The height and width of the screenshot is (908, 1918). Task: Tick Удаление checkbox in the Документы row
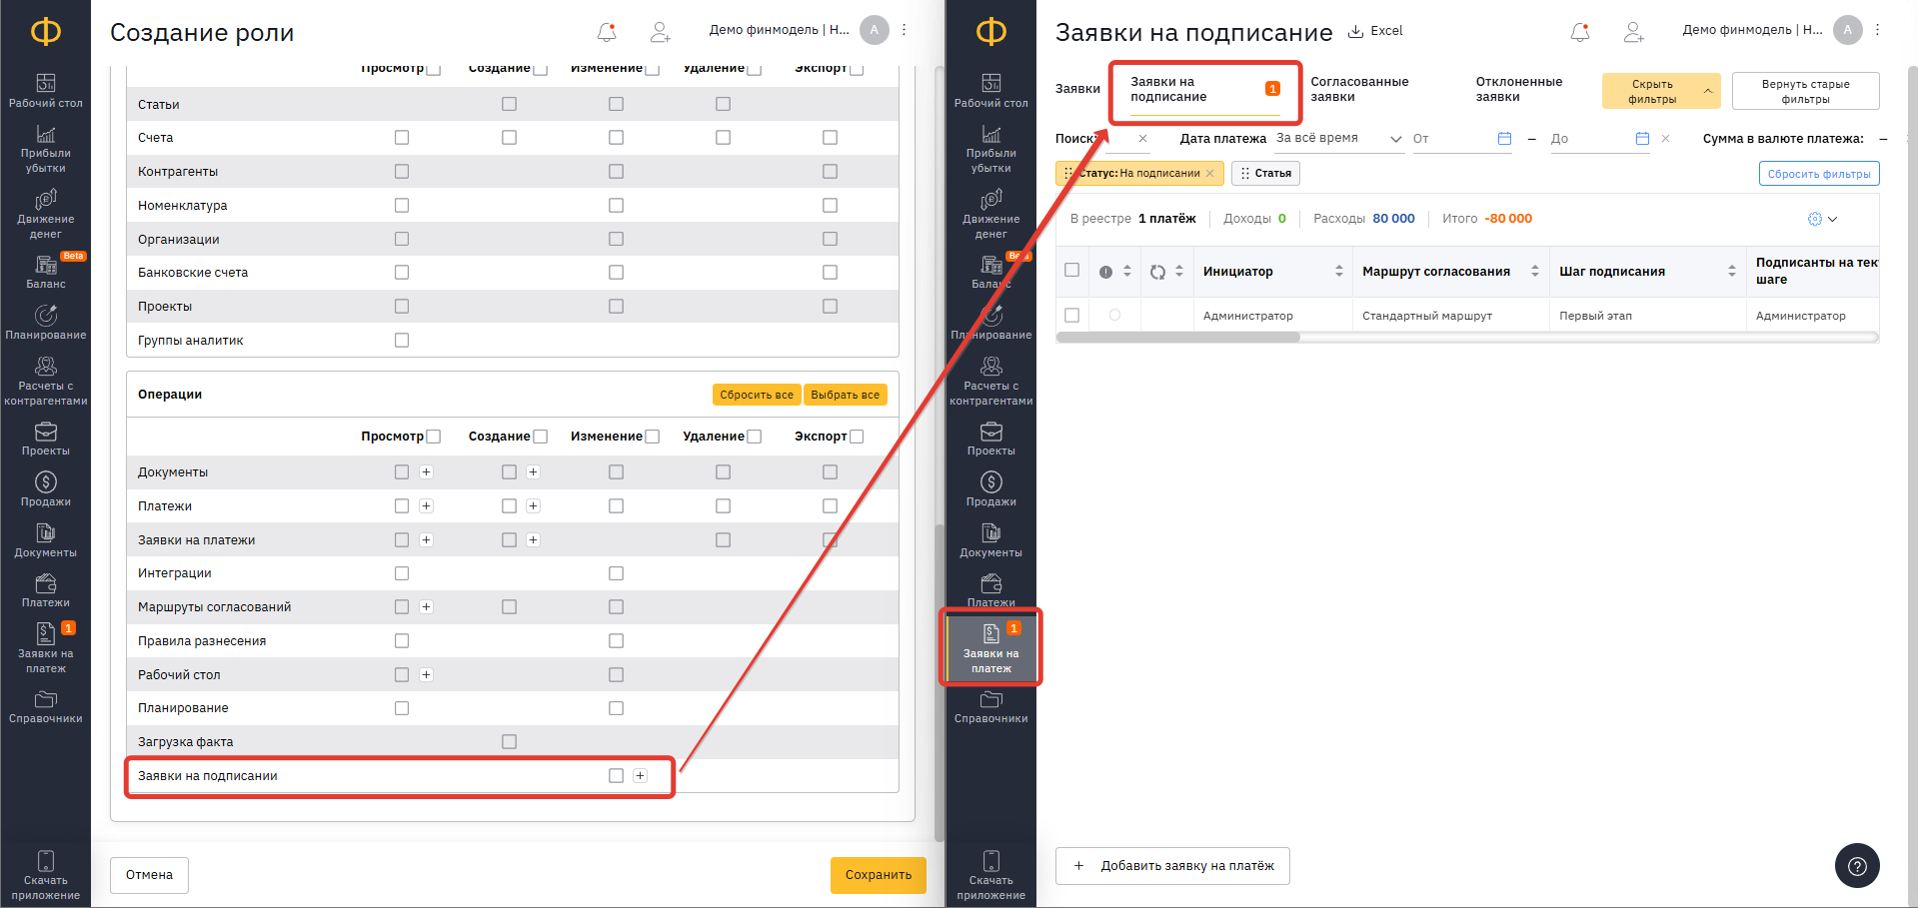click(724, 472)
